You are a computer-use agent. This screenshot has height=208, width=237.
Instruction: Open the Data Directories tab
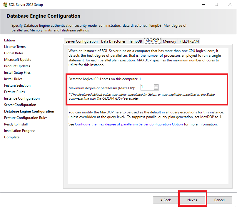113,41
